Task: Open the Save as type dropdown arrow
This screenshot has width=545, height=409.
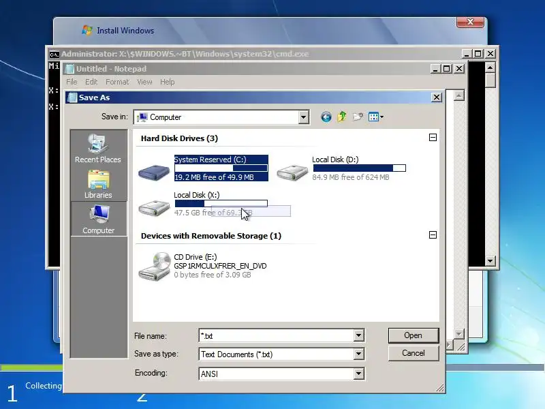Action: (359, 354)
